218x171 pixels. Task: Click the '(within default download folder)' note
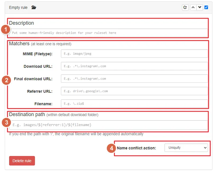72,115
